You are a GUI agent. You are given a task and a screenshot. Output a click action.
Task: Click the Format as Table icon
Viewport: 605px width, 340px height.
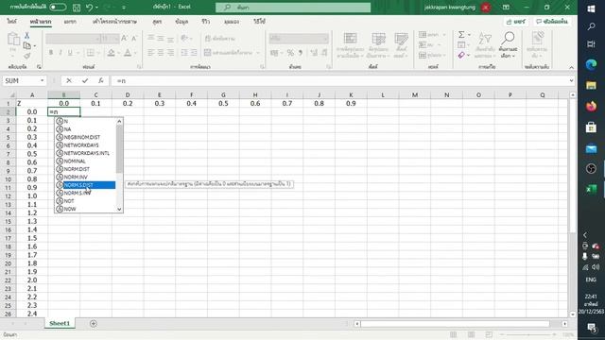point(378,45)
